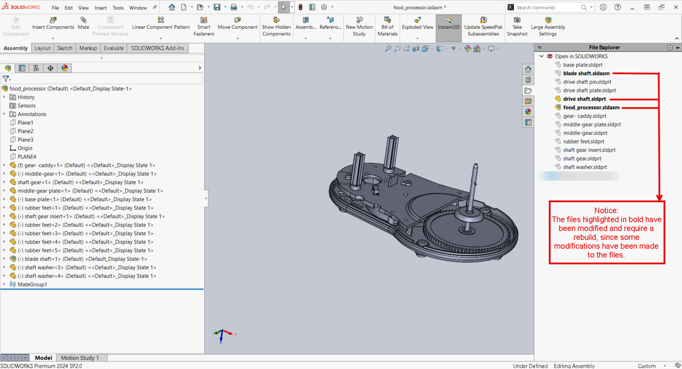Open the Tools menu

pos(118,8)
